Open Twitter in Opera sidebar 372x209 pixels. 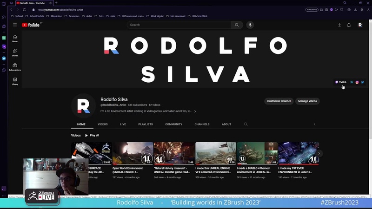4,59
